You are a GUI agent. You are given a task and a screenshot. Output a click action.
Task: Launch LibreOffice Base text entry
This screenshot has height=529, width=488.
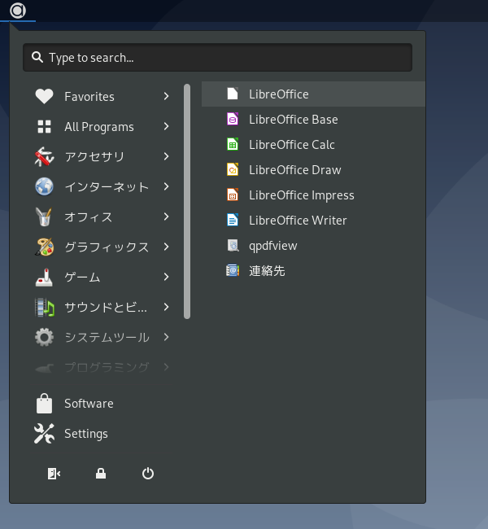[x=294, y=120]
